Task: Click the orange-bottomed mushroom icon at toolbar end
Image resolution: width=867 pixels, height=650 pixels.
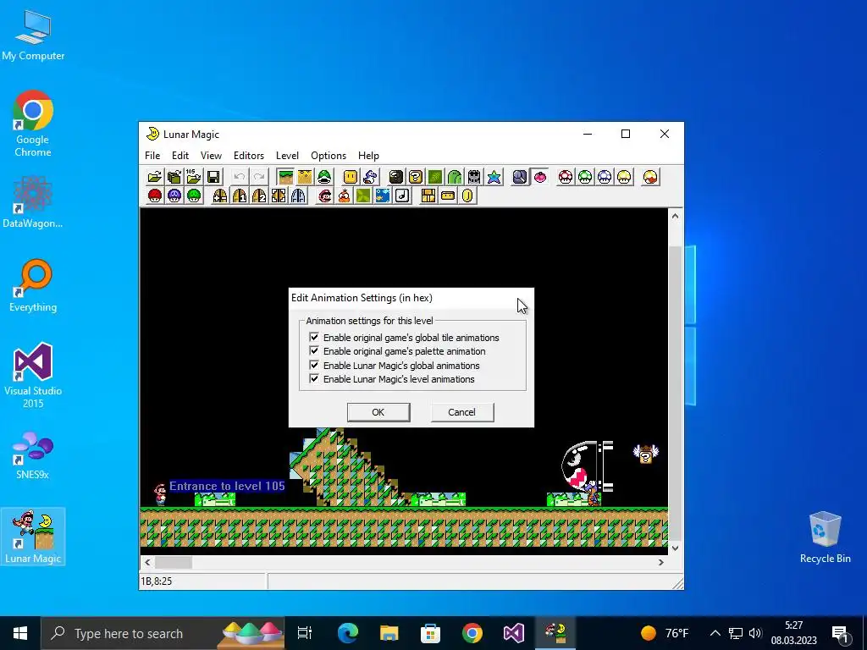Action: click(x=651, y=177)
